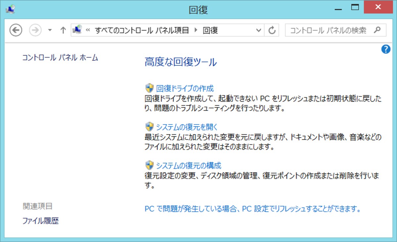Click the shield icon beside システムの復元を開く
The image size is (397, 242).
[x=150, y=126]
